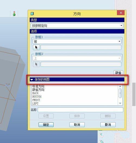Confirm with the 确定 button
Image resolution: width=136 pixels, height=143 pixels.
pyautogui.click(x=46, y=125)
